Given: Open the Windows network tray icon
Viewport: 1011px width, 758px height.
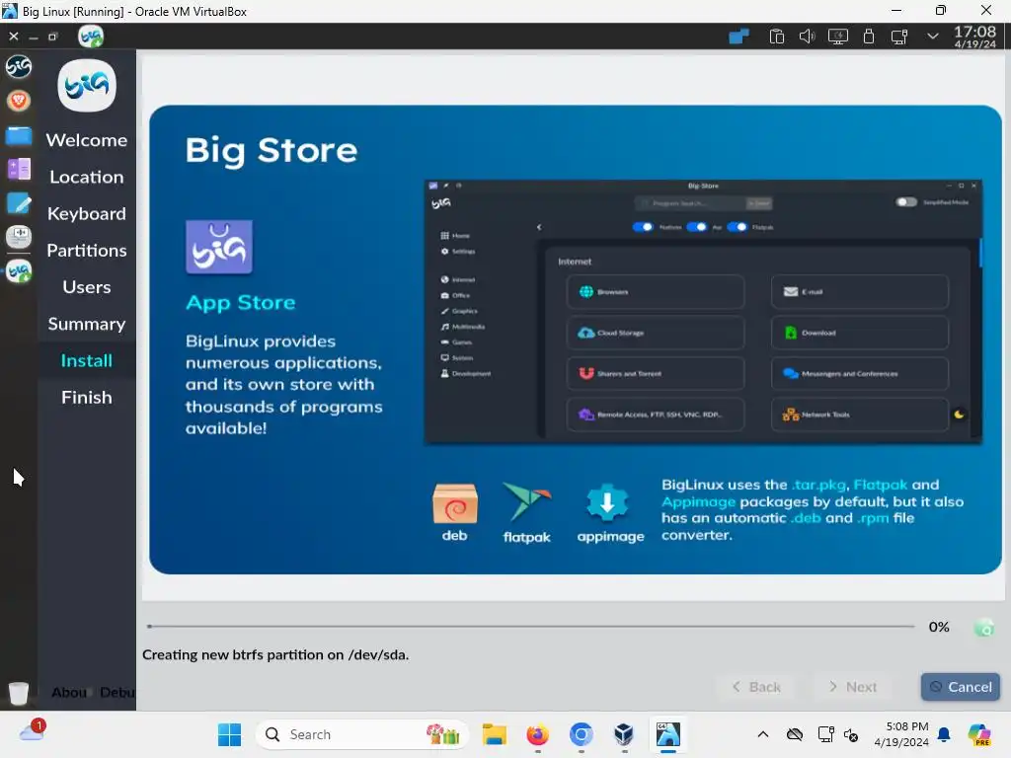Looking at the screenshot, I should point(825,734).
